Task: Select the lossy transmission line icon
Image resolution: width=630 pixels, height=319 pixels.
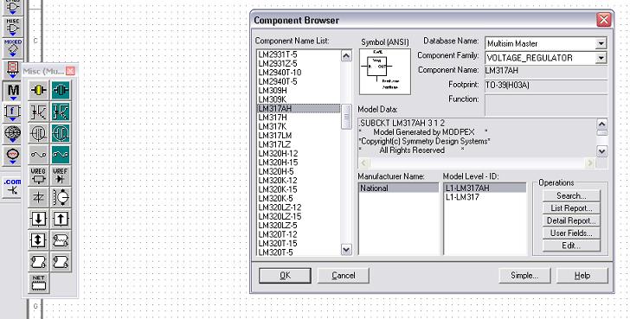Action: tap(61, 240)
